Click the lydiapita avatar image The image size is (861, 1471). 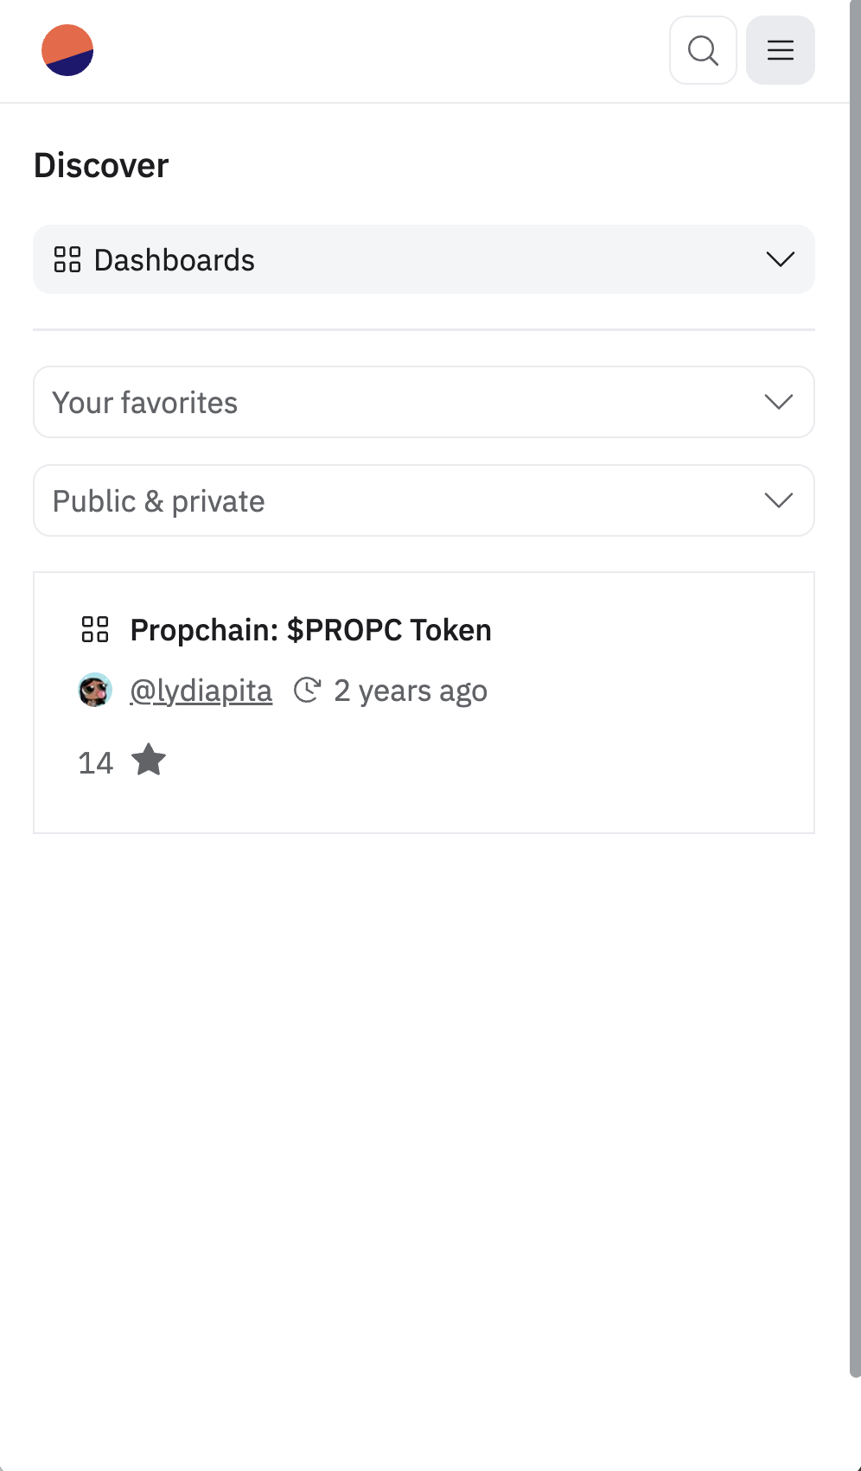(x=95, y=690)
